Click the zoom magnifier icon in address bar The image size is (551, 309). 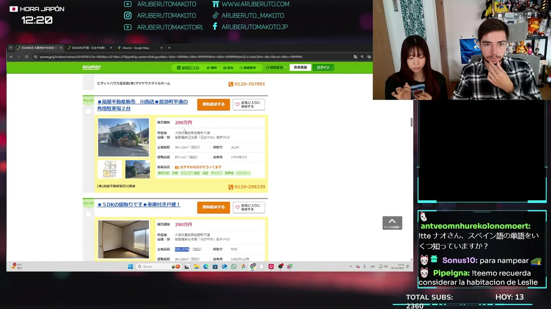[x=362, y=57]
